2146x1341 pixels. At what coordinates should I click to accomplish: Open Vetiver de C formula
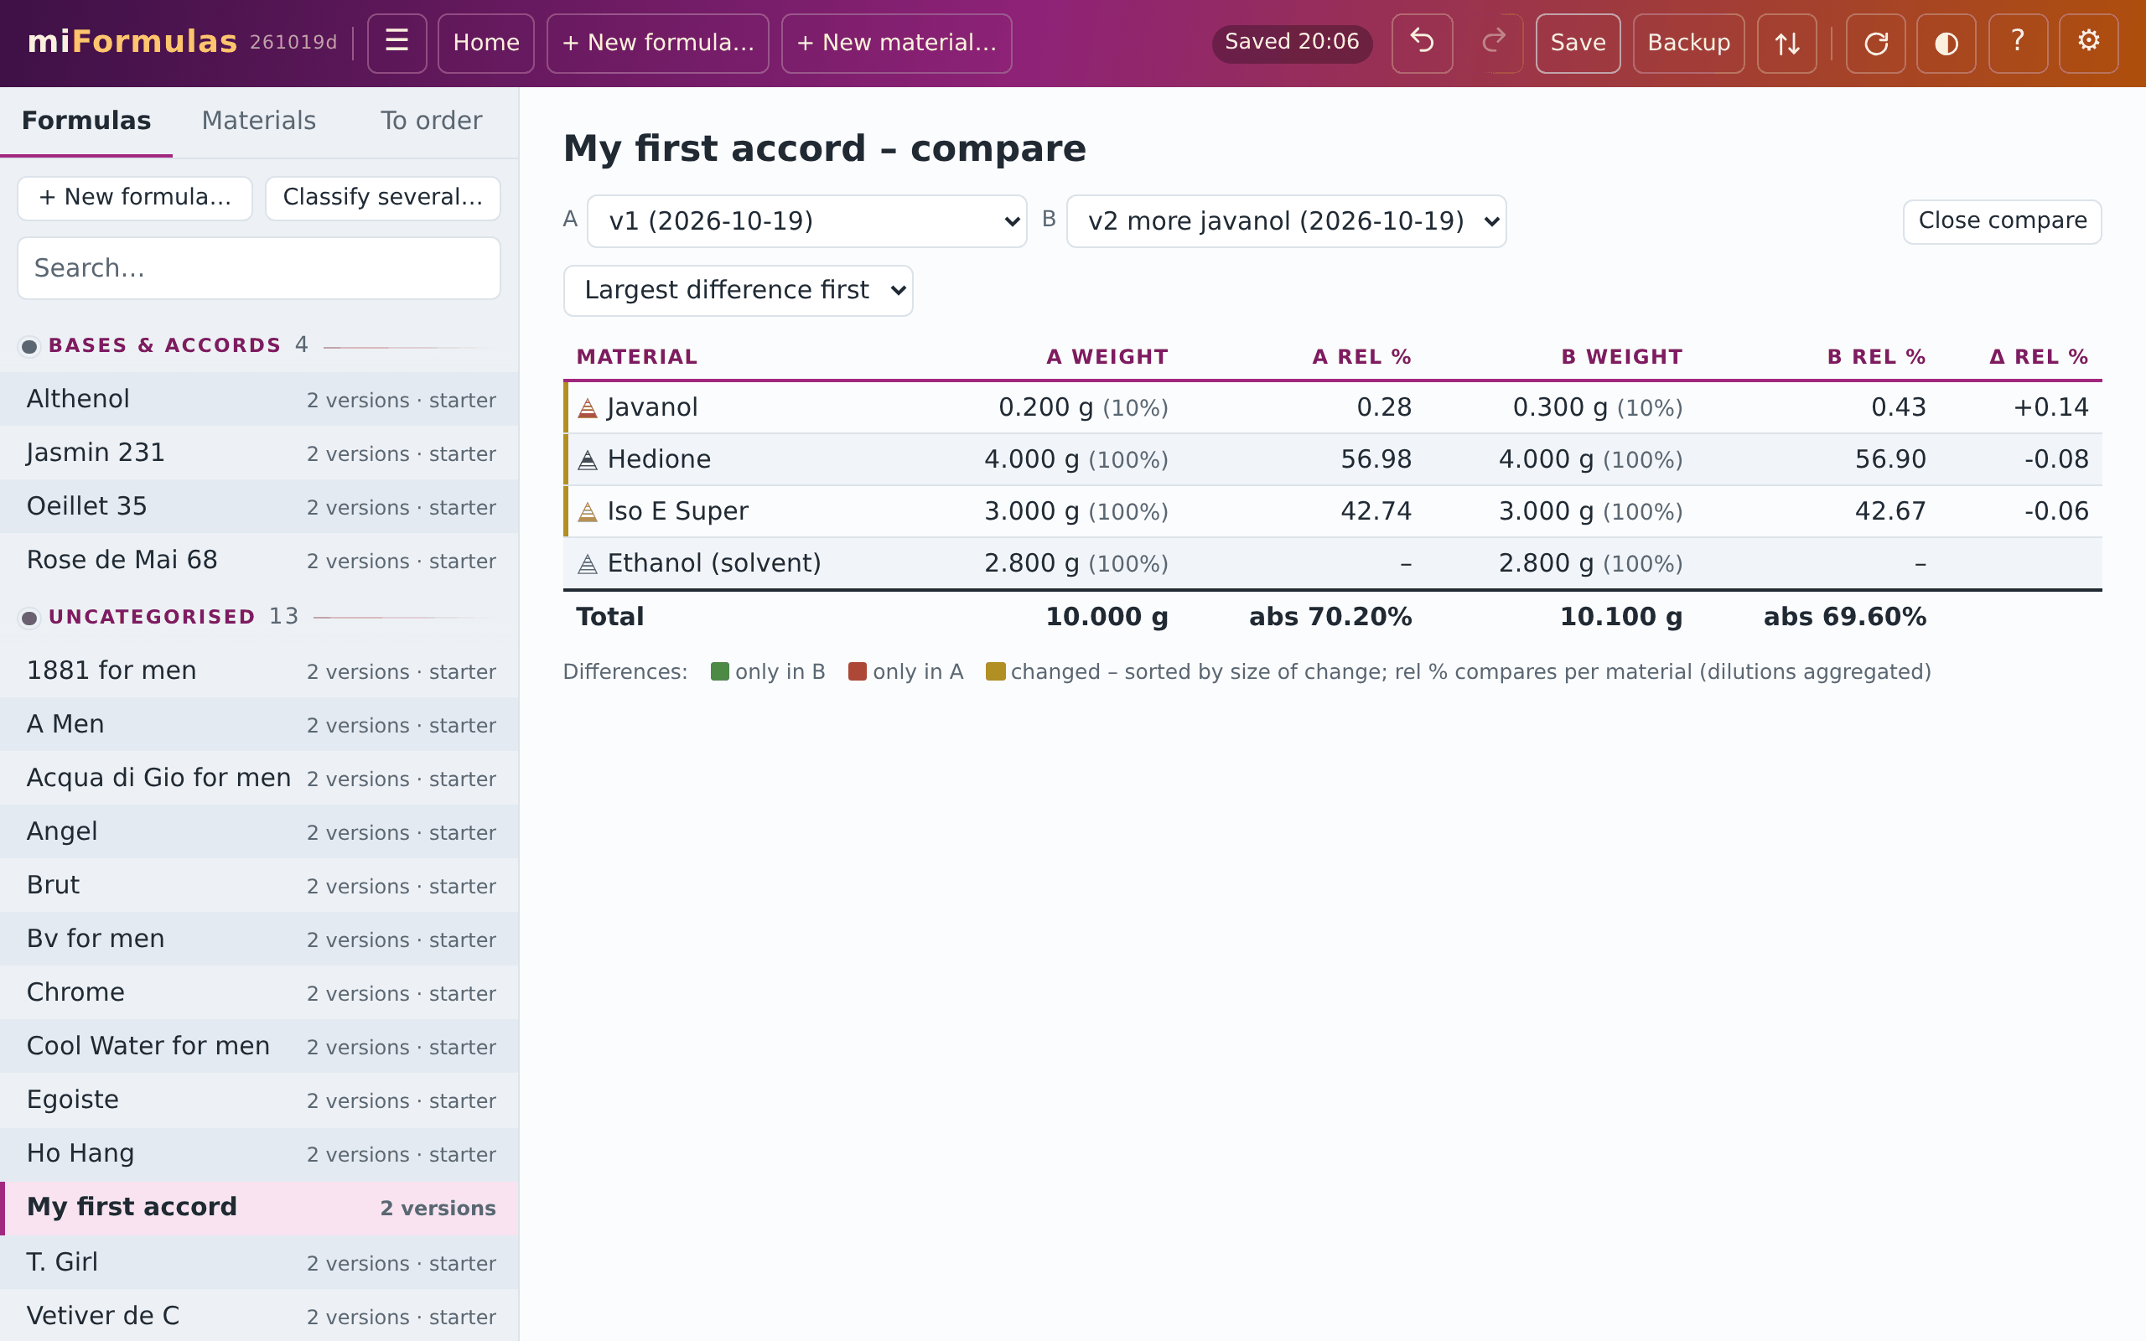259,1316
